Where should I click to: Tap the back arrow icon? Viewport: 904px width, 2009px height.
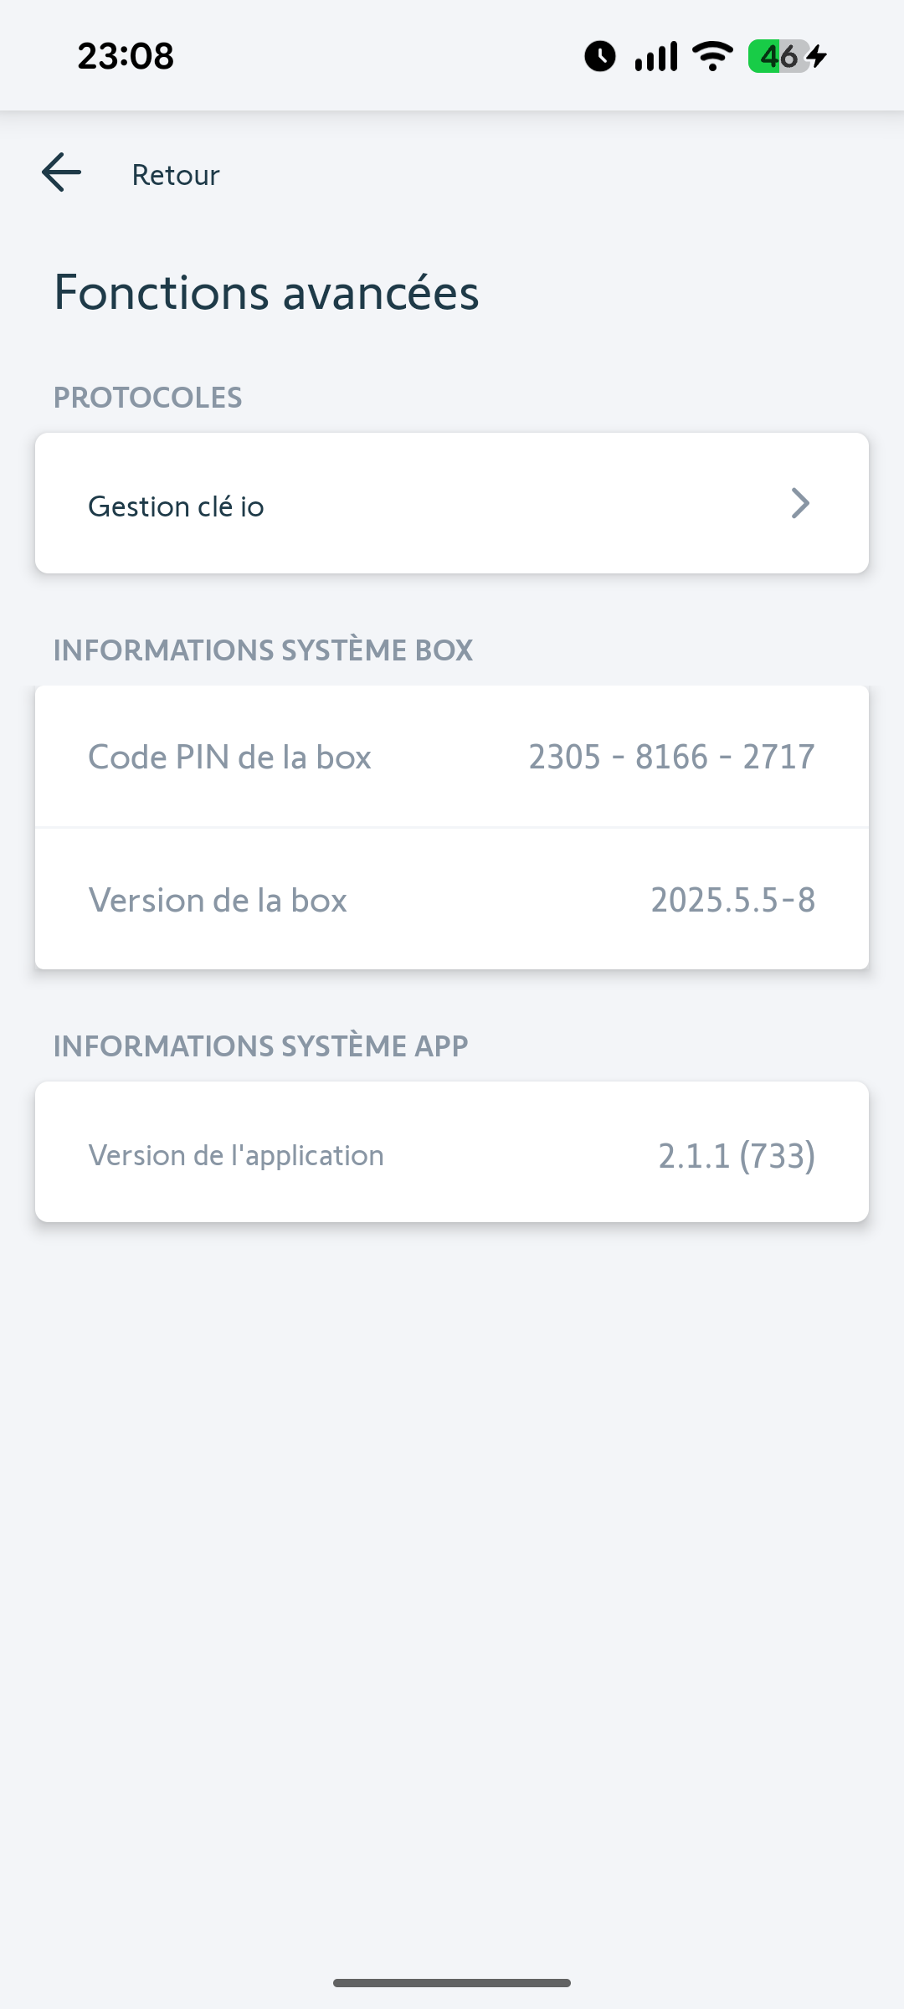click(62, 172)
